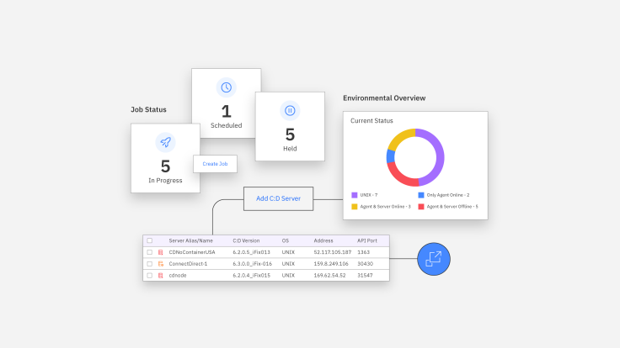Click the red Agent & Server Offline swatch
Viewport: 620px width, 348px height.
click(421, 206)
